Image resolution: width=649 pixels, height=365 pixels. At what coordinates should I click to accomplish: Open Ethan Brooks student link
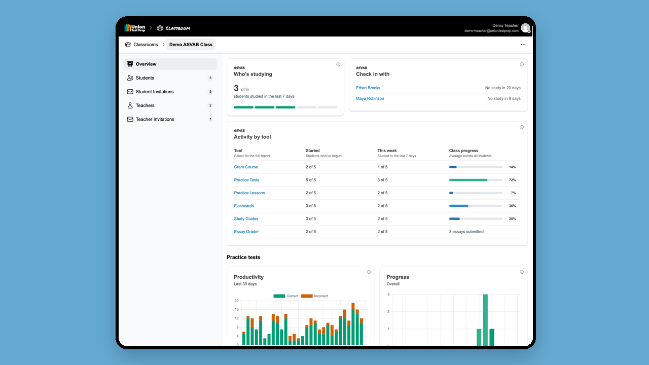tap(368, 88)
